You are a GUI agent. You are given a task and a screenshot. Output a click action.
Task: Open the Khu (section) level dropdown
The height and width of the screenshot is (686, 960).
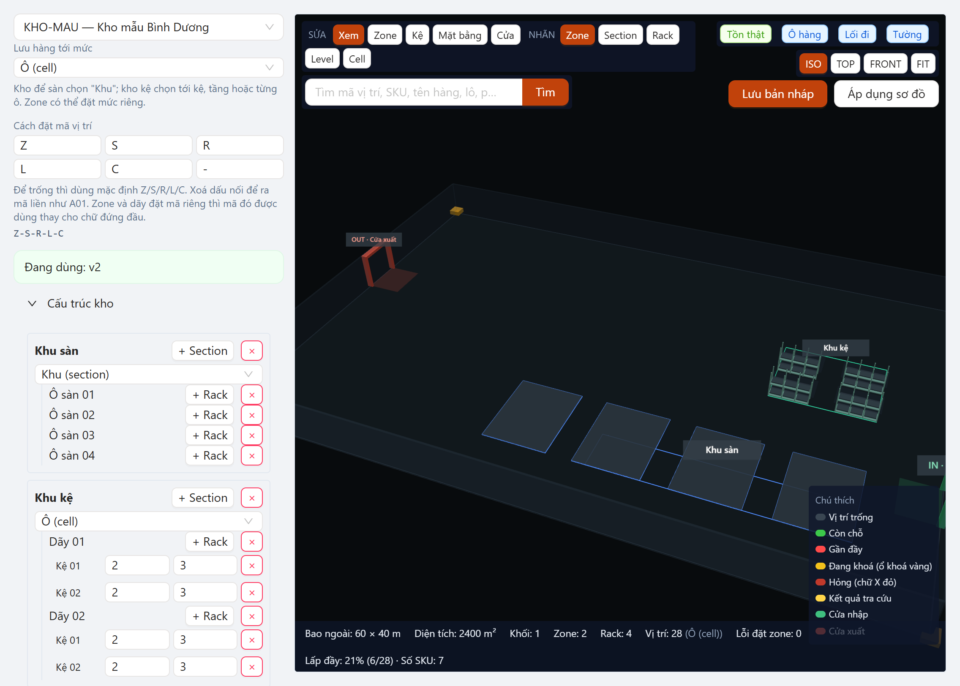point(149,375)
